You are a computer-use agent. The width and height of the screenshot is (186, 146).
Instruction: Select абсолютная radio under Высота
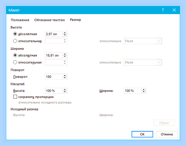tap(15, 34)
